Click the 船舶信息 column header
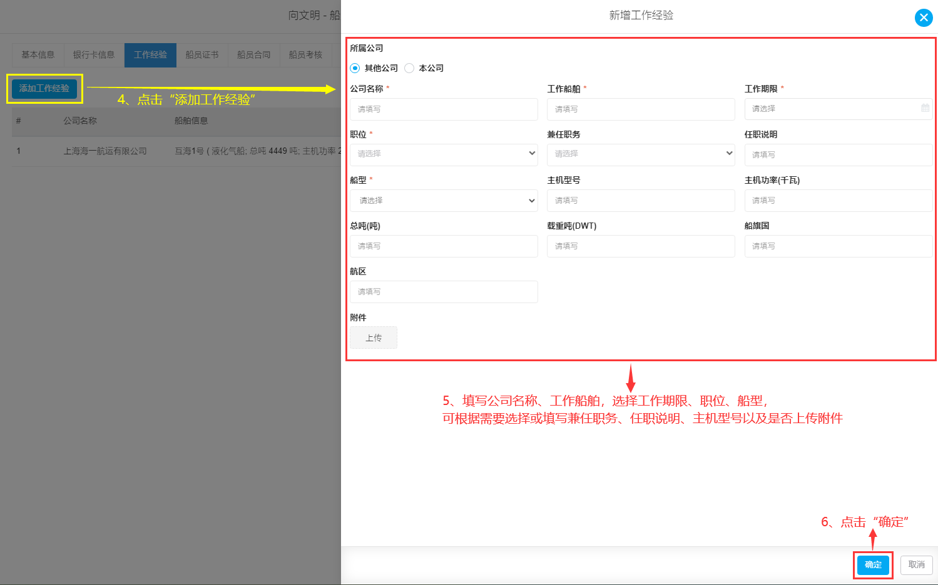The height and width of the screenshot is (585, 938). click(x=191, y=121)
